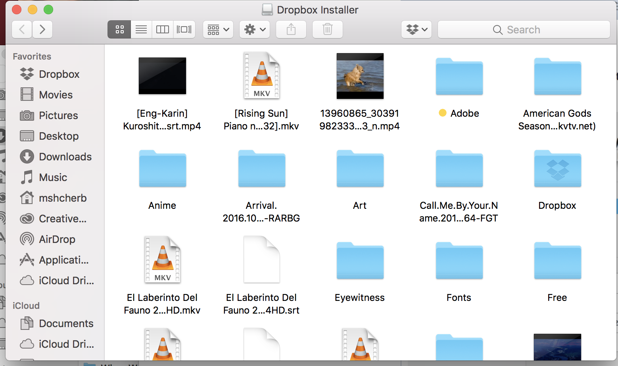Click the Eyewitness folder name label

pyautogui.click(x=360, y=298)
